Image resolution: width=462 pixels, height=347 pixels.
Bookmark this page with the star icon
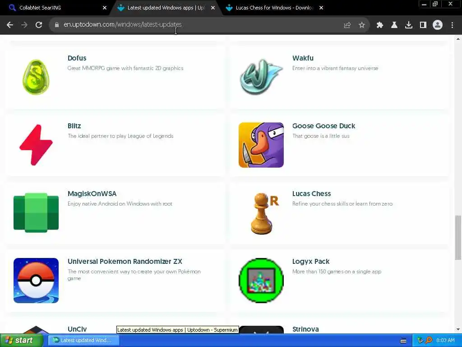362,25
